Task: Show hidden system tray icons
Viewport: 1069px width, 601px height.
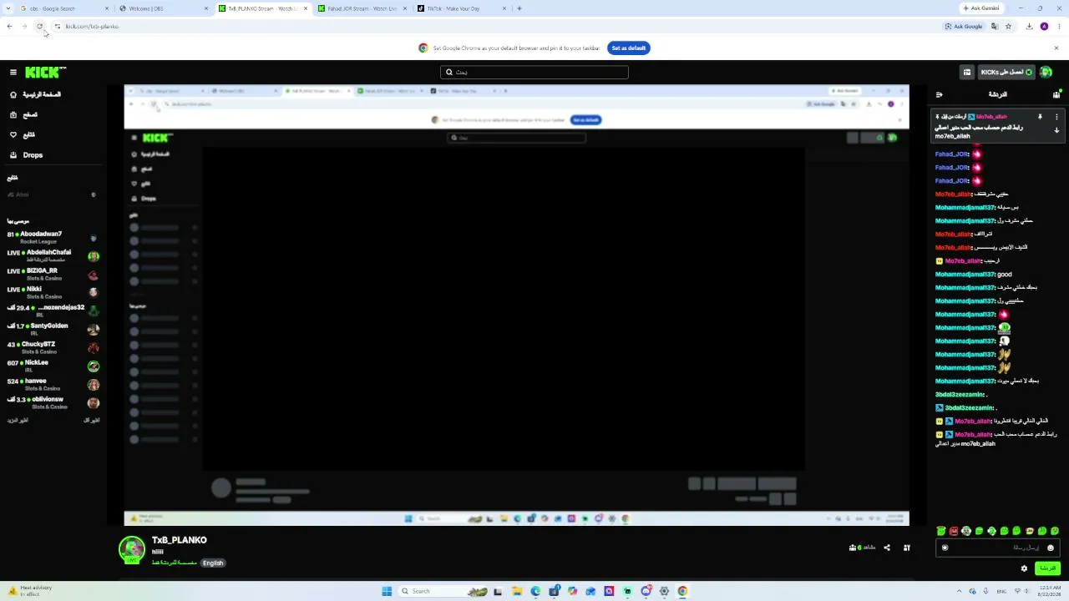Action: 958,591
